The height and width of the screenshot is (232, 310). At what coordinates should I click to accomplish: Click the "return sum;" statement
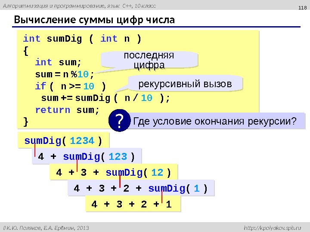pyautogui.click(x=67, y=110)
